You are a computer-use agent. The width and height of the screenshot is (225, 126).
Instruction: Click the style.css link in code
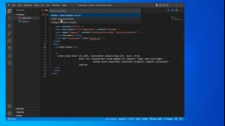(x=95, y=38)
